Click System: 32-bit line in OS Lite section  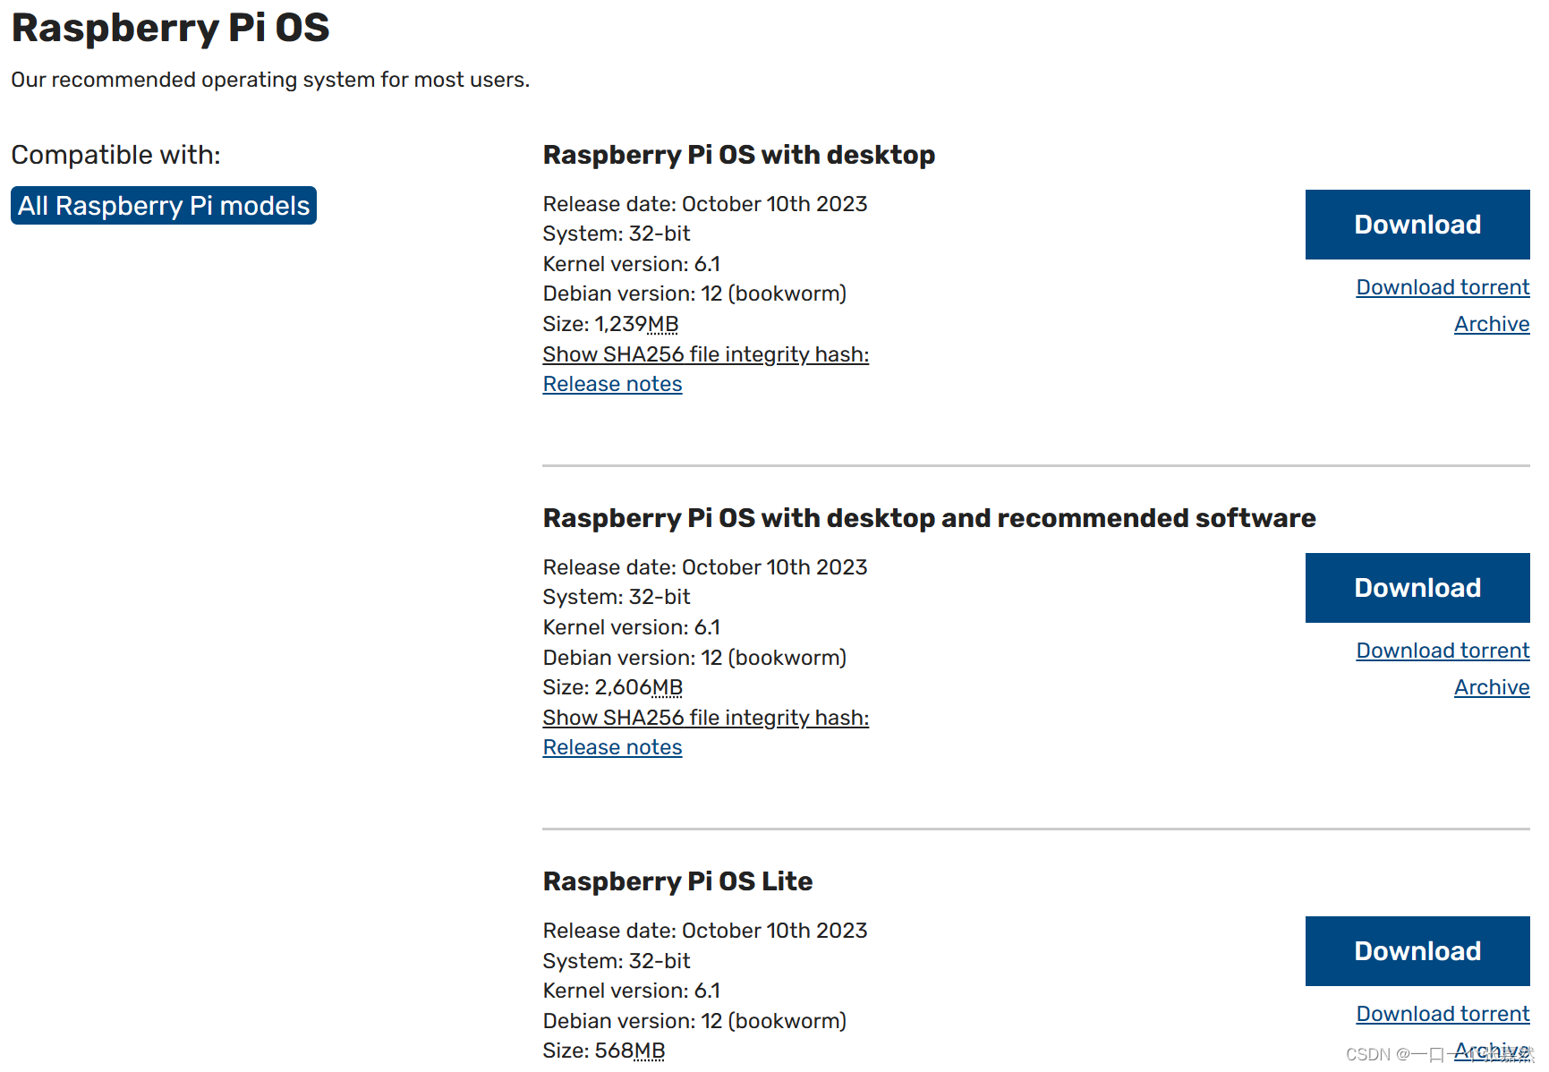617,961
